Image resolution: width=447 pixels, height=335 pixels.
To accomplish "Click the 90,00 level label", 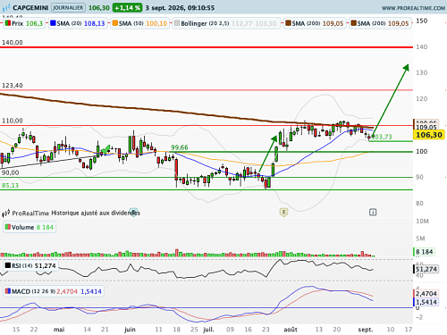I will point(11,172).
